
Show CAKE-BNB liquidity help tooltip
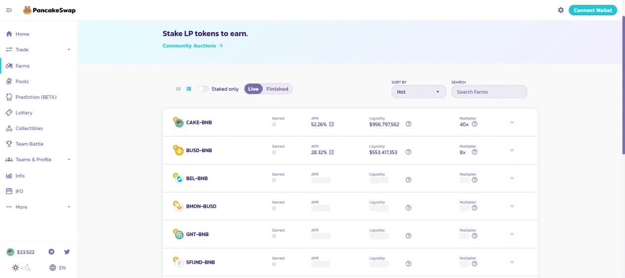(409, 124)
